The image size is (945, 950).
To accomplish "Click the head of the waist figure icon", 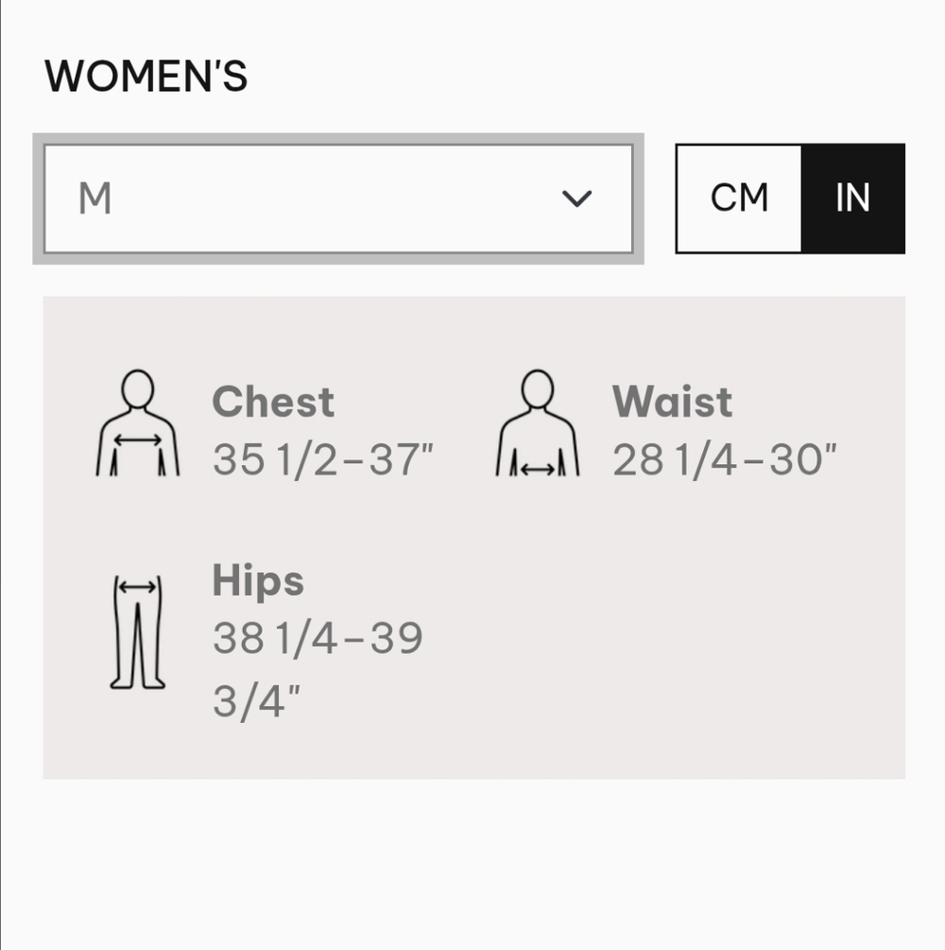I will coord(538,389).
